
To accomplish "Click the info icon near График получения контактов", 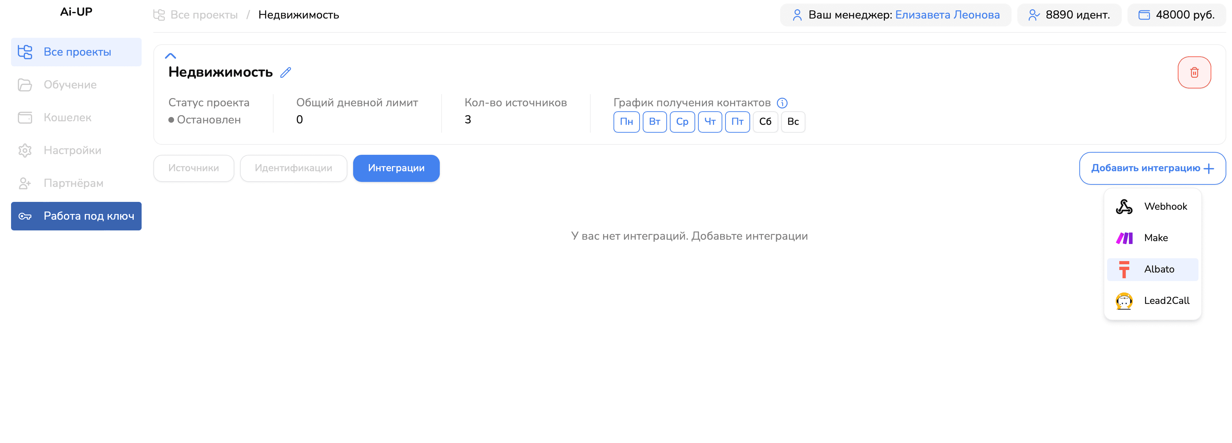I will [x=782, y=102].
